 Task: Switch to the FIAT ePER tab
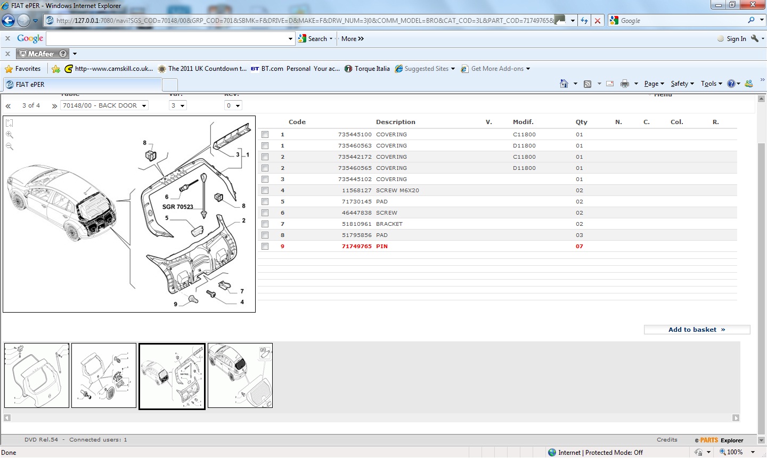[x=83, y=85]
